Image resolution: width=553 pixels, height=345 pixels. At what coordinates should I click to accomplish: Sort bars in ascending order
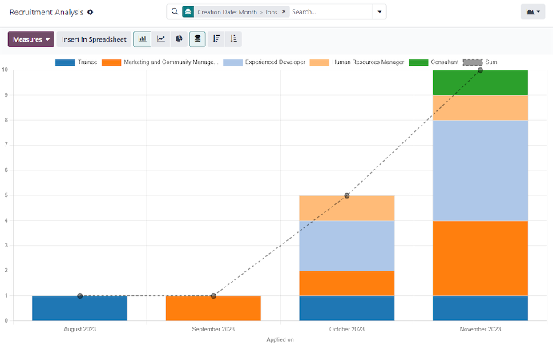coord(233,38)
